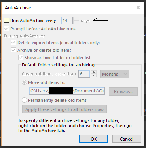Click the 'To specify different archive settings' note
This screenshot has height=148, width=146.
tap(75, 126)
